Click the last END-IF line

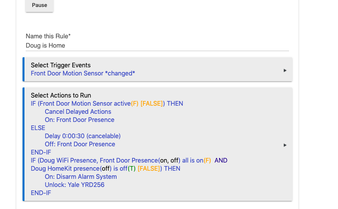click(x=41, y=193)
